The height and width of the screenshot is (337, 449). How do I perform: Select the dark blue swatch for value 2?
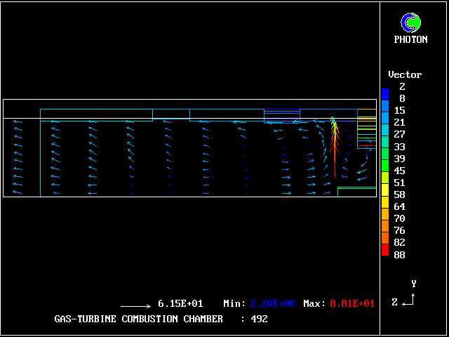tap(384, 93)
